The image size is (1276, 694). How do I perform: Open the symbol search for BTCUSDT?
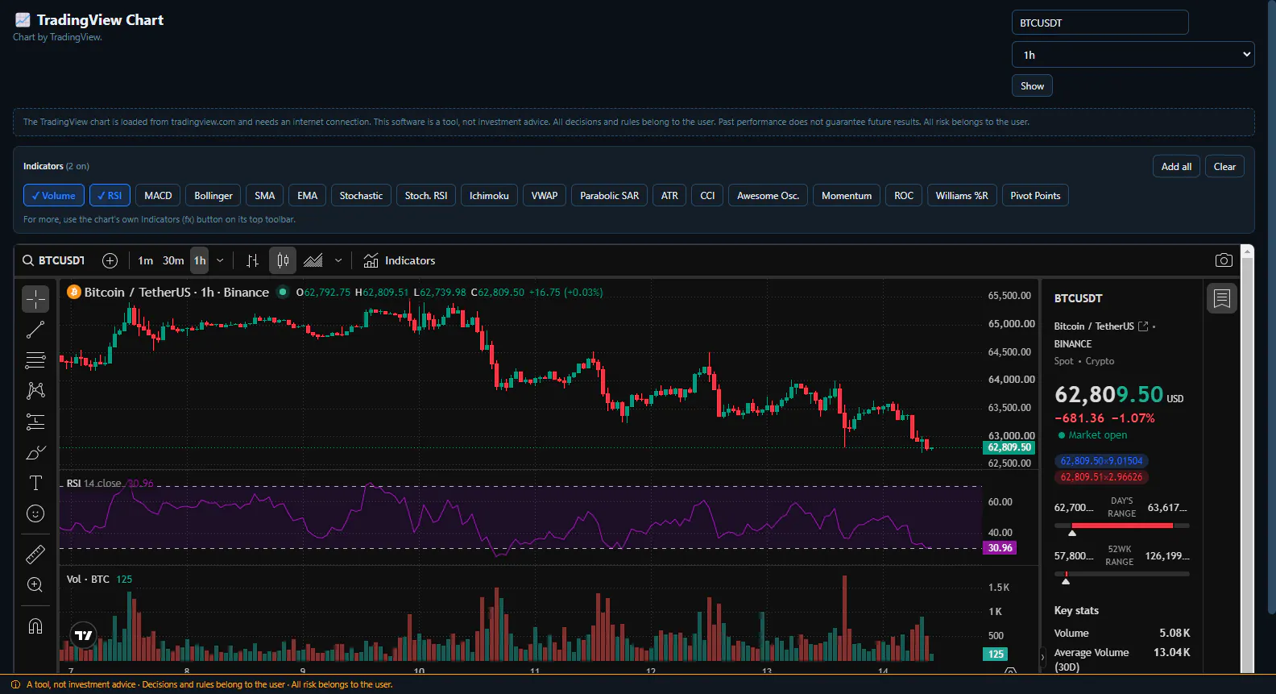click(x=53, y=260)
